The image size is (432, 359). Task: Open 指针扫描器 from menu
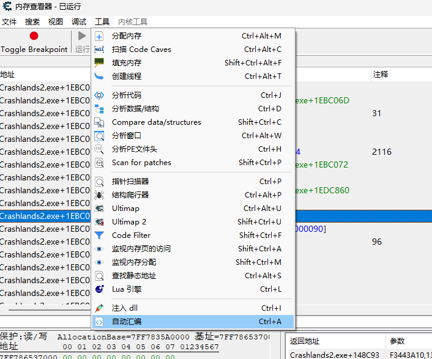click(193, 182)
